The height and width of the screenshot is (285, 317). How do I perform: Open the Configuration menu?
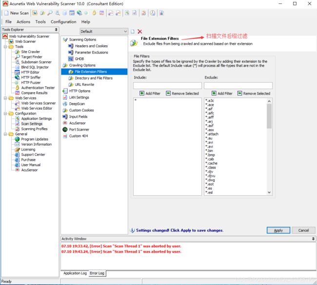[63, 22]
